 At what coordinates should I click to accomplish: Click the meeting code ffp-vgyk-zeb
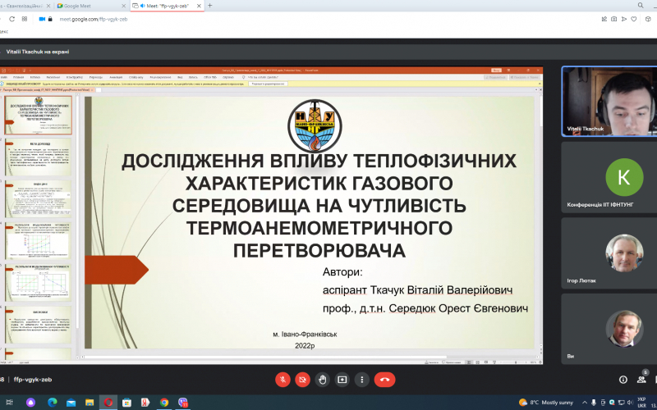(33, 380)
